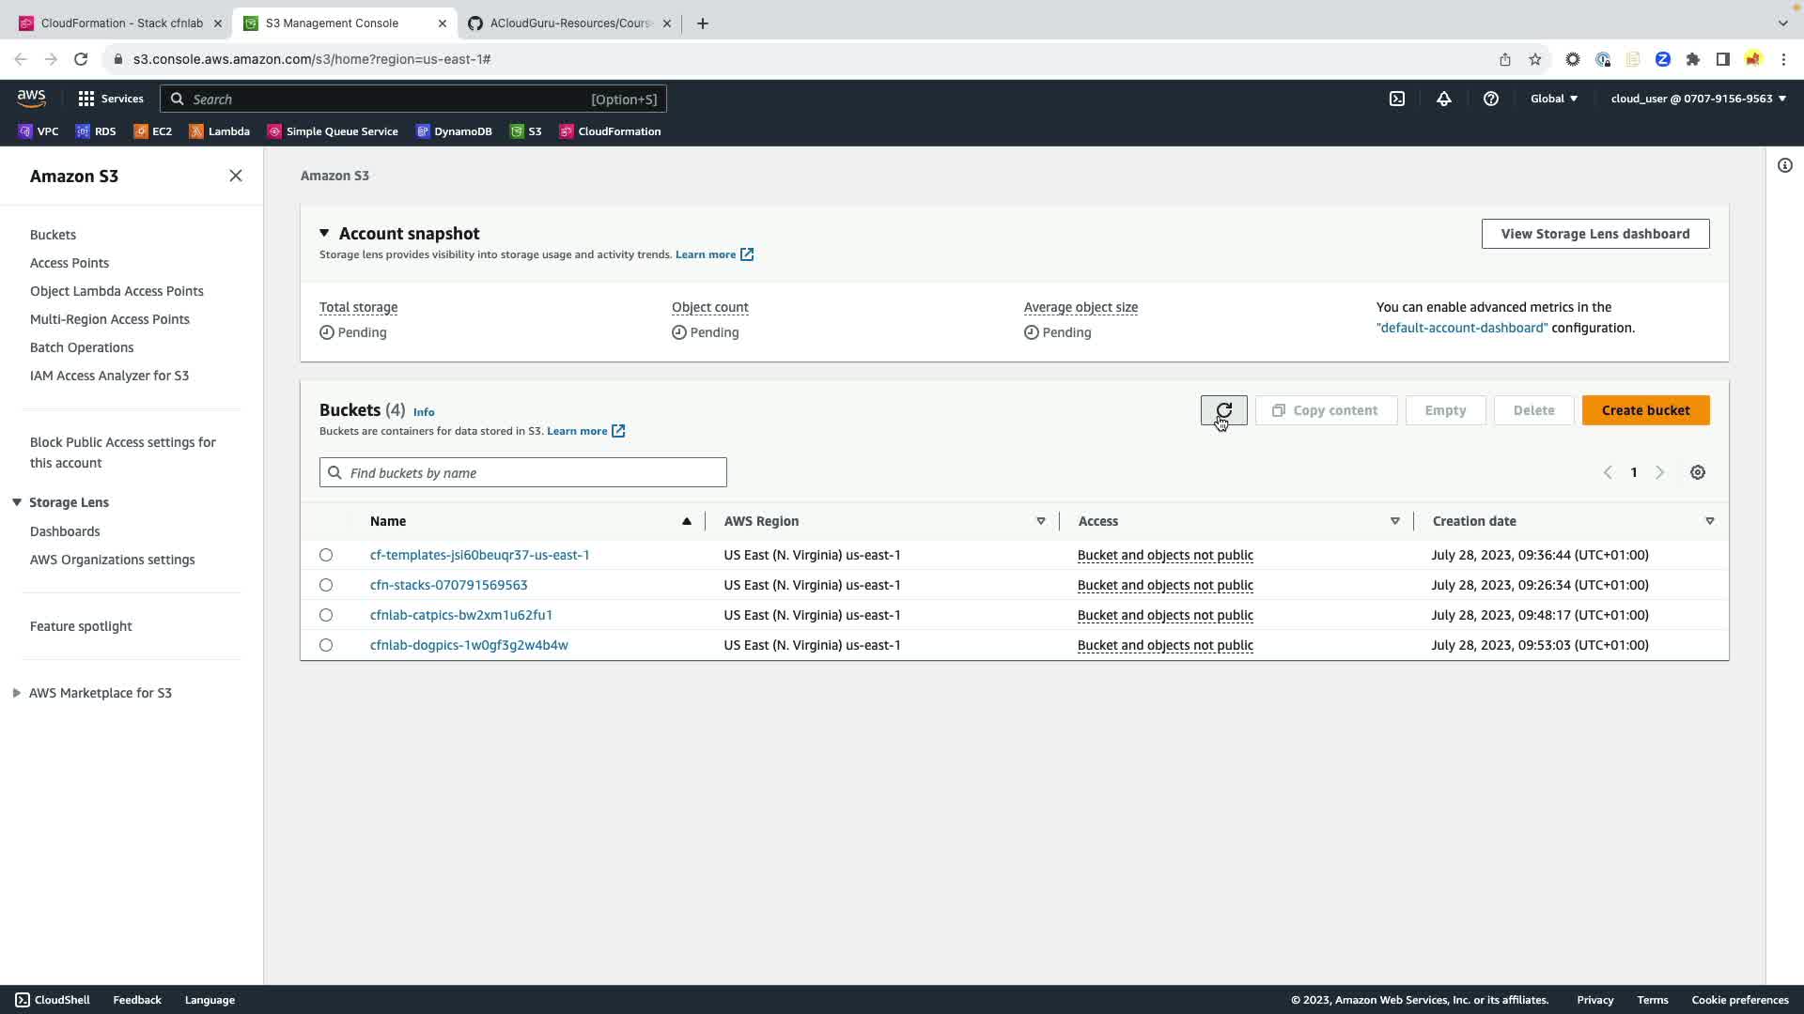Click the support help question mark icon

point(1490,99)
